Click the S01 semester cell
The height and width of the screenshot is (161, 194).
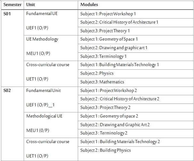point(7,14)
